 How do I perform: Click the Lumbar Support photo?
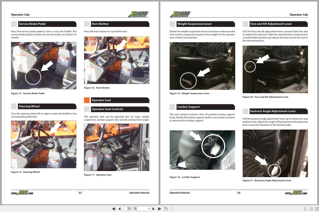(x=202, y=150)
